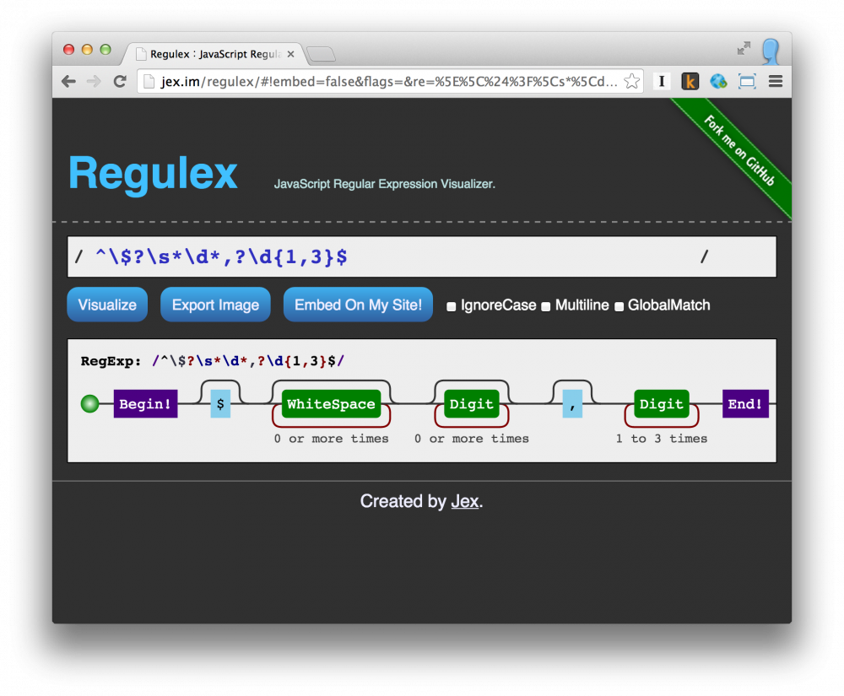Enable the IgnoreCase checkbox
The height and width of the screenshot is (696, 844).
point(452,306)
